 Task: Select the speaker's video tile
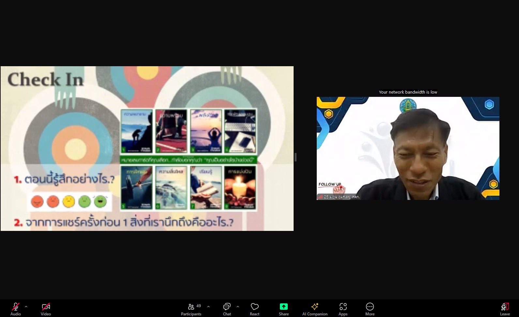click(x=408, y=148)
